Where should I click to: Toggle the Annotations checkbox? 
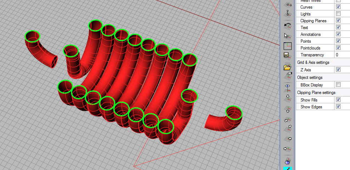(x=338, y=34)
